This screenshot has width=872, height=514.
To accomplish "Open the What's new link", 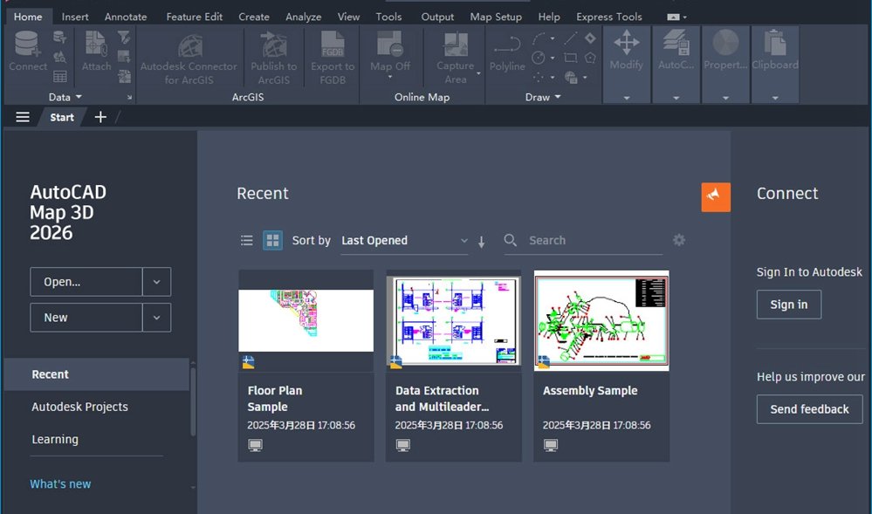I will 60,484.
